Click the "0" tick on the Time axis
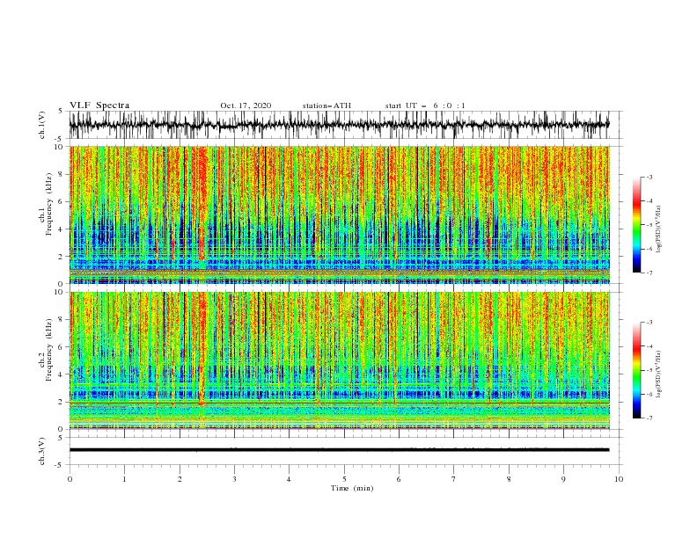This screenshot has height=538, width=697. 70,479
